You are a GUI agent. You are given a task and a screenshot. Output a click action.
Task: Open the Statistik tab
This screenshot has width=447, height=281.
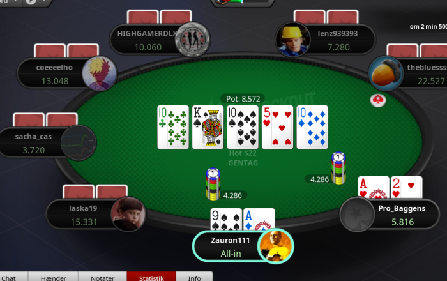(x=151, y=277)
